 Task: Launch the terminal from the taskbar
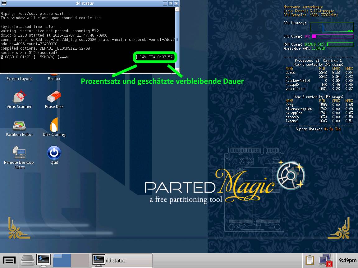[44, 260]
